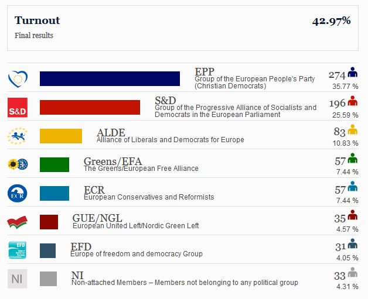Click the grey NI logo box
368x299 pixels.
pos(18,279)
